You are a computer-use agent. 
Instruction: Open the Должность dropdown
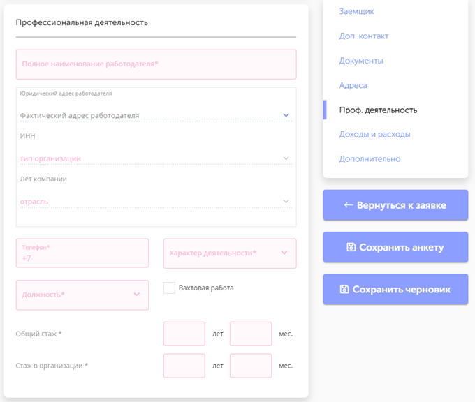tap(82, 295)
